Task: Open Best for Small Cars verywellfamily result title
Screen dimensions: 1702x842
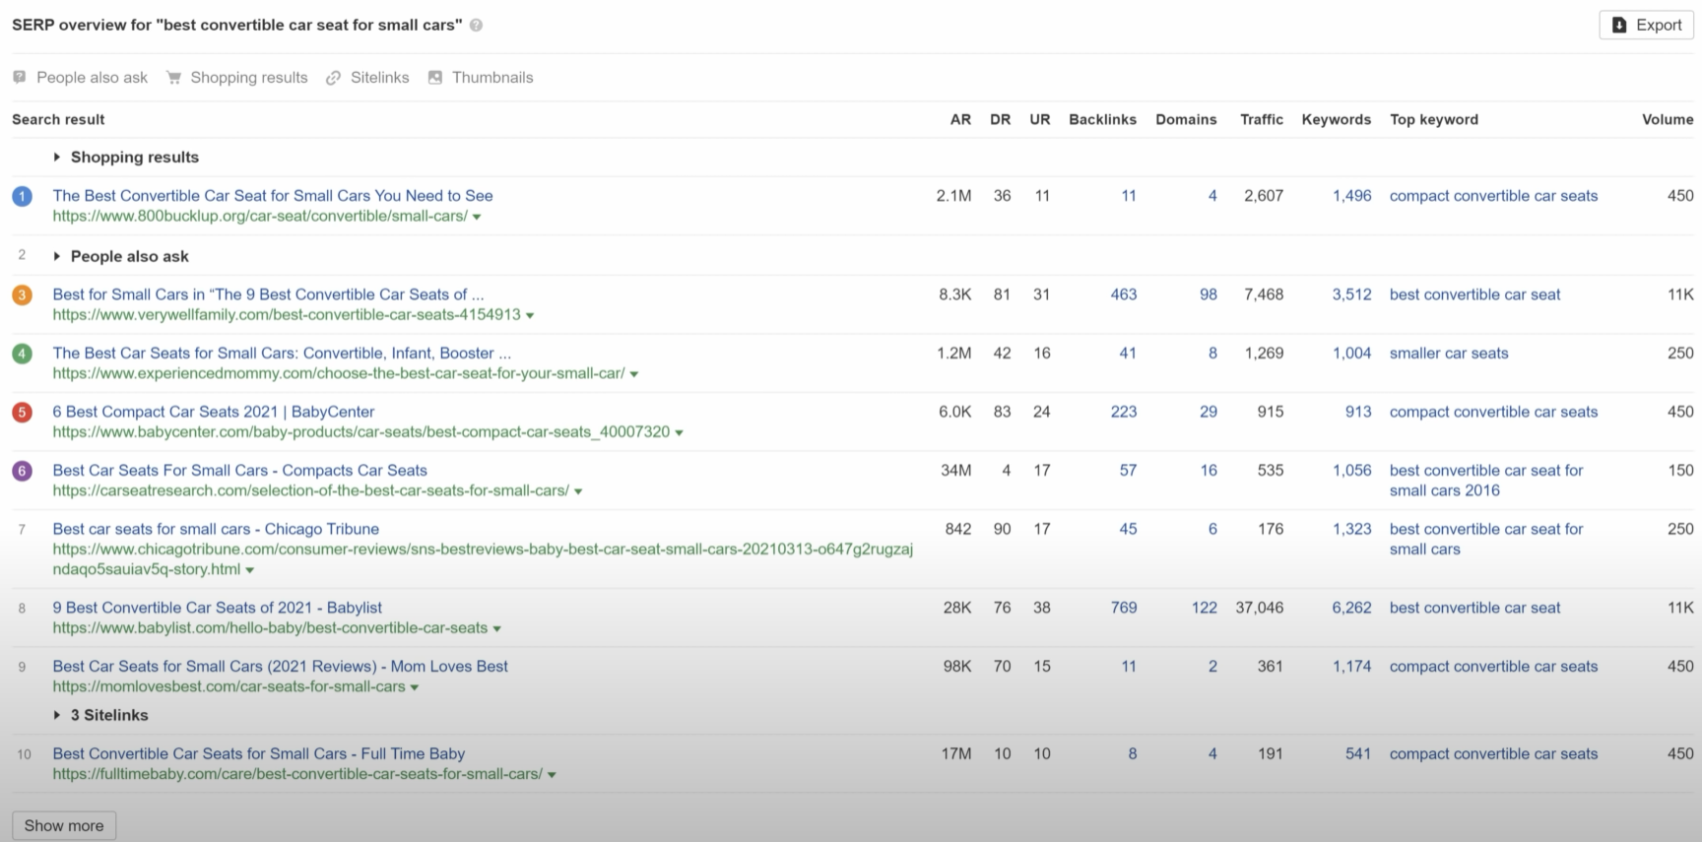Action: 268,294
